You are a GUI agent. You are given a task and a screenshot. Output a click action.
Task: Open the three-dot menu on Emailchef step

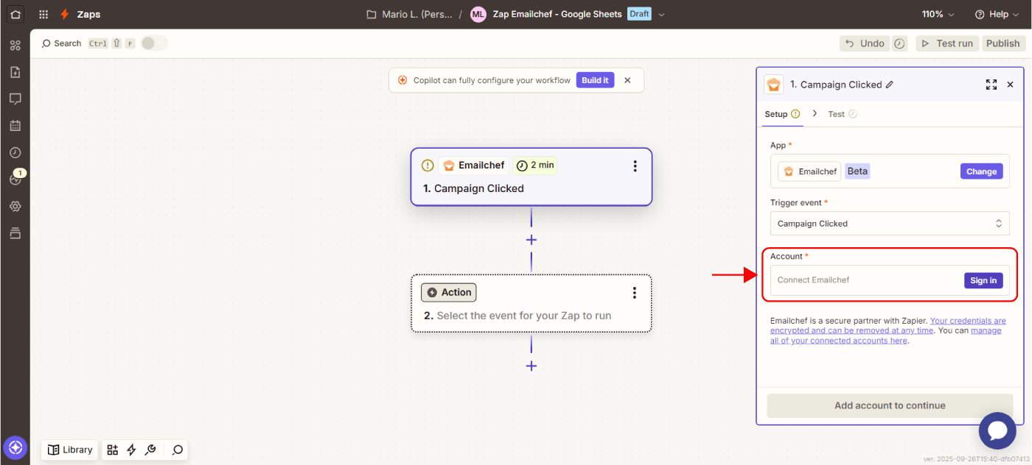(x=635, y=166)
